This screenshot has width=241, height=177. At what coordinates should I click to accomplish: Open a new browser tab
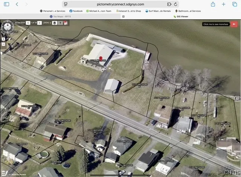pyautogui.click(x=223, y=4)
